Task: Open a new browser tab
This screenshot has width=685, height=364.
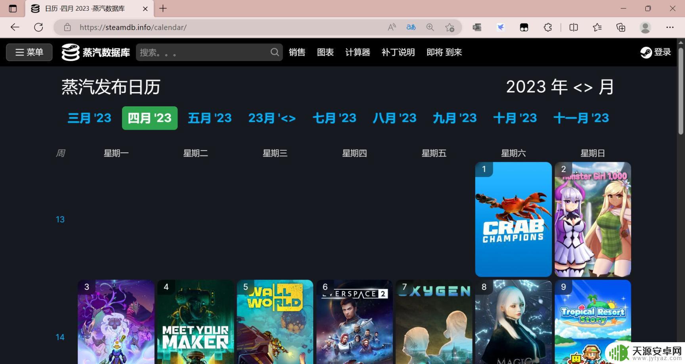Action: click(163, 8)
